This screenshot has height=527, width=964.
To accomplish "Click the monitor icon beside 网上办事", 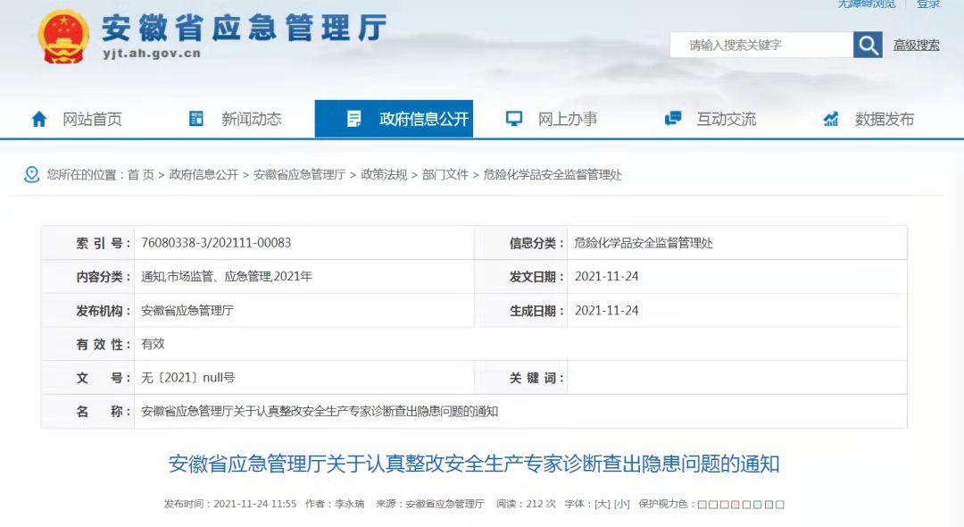I will (x=514, y=119).
